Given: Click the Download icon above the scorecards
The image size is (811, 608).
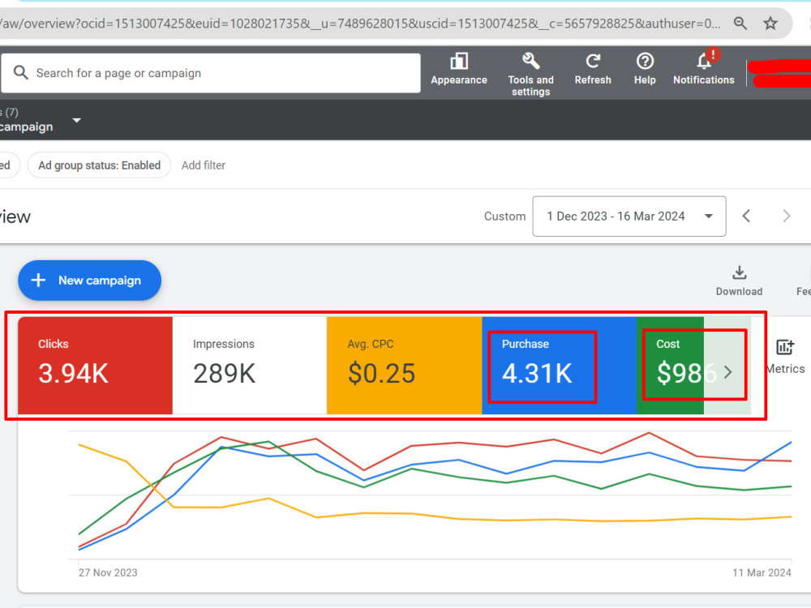Looking at the screenshot, I should [740, 272].
